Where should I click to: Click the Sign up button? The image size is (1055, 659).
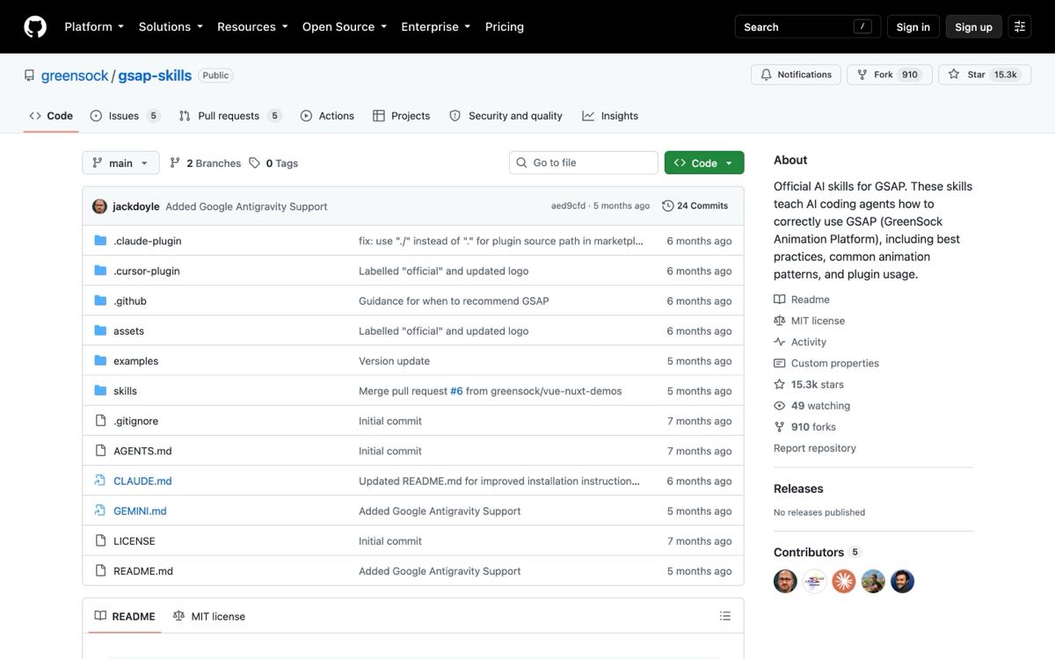coord(973,26)
